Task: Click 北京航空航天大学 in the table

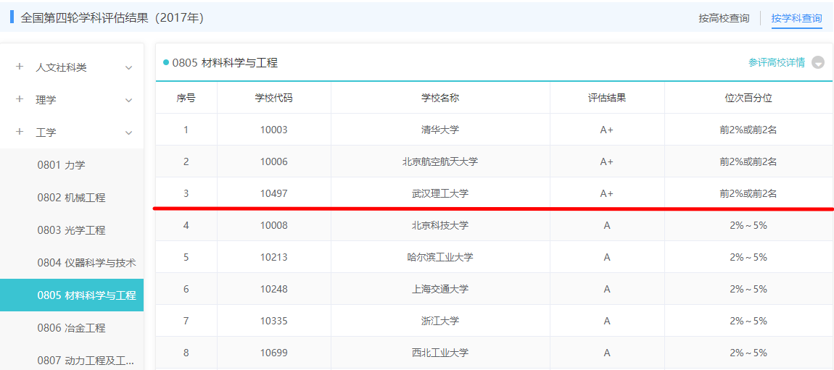Action: click(x=440, y=161)
